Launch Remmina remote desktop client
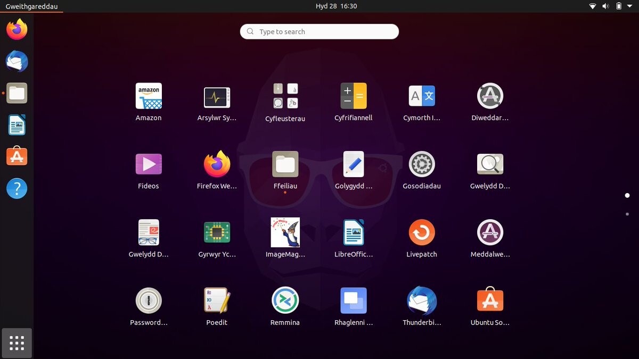The image size is (639, 359). tap(285, 300)
